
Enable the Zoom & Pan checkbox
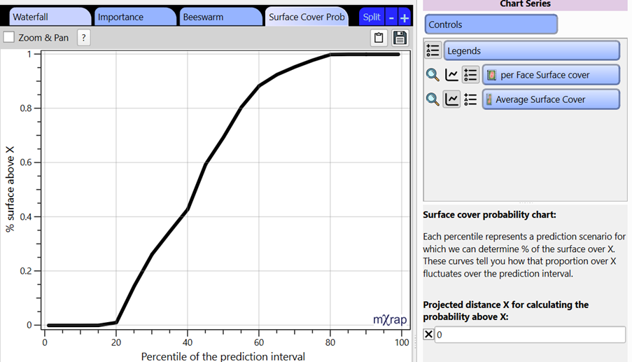pos(9,38)
